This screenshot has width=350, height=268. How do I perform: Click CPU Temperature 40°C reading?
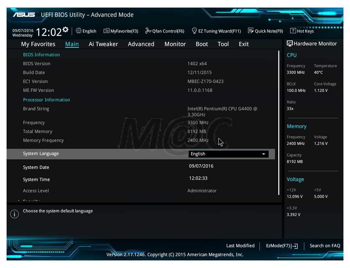(318, 72)
